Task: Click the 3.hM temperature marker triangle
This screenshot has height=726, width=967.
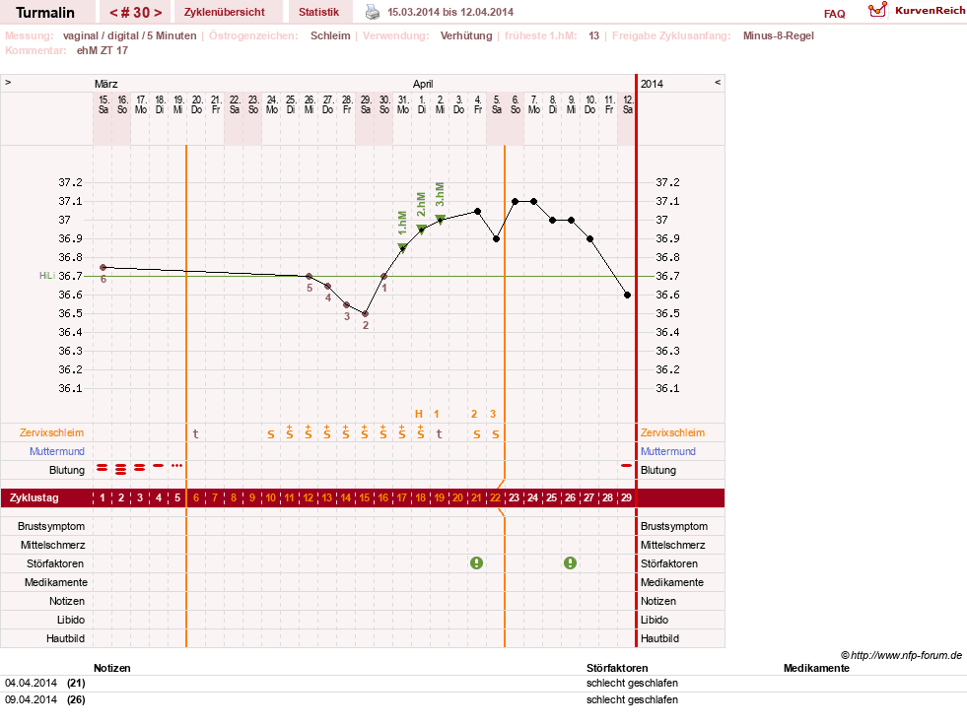Action: (x=441, y=219)
